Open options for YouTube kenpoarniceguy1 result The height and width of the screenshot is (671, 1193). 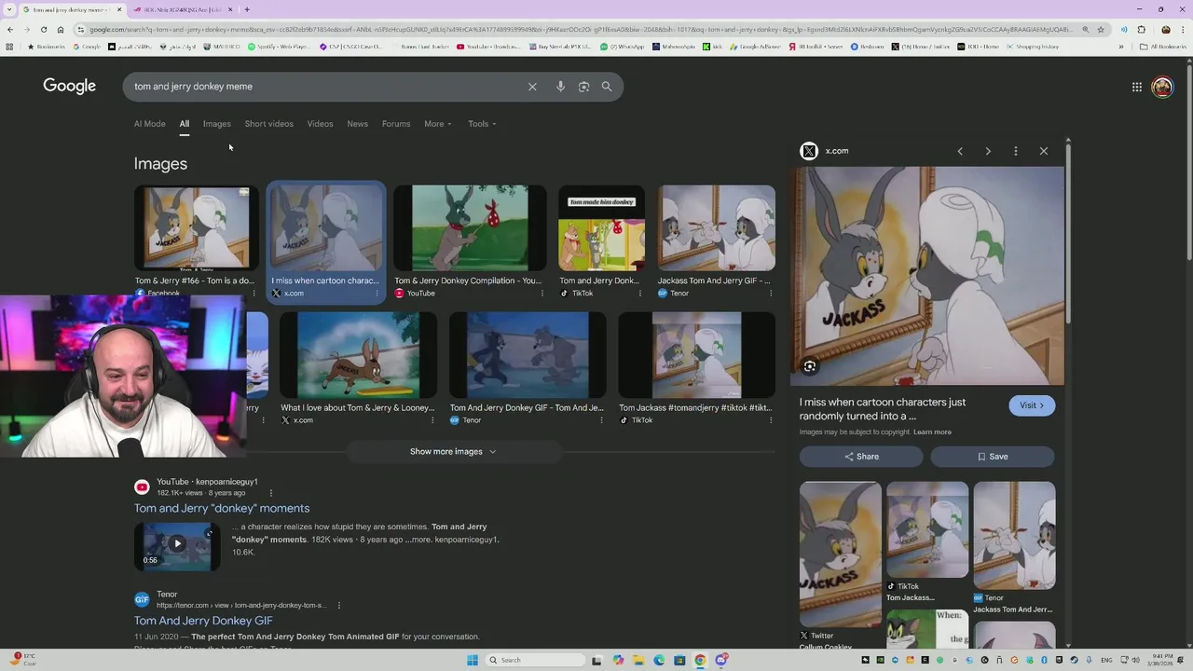[271, 493]
